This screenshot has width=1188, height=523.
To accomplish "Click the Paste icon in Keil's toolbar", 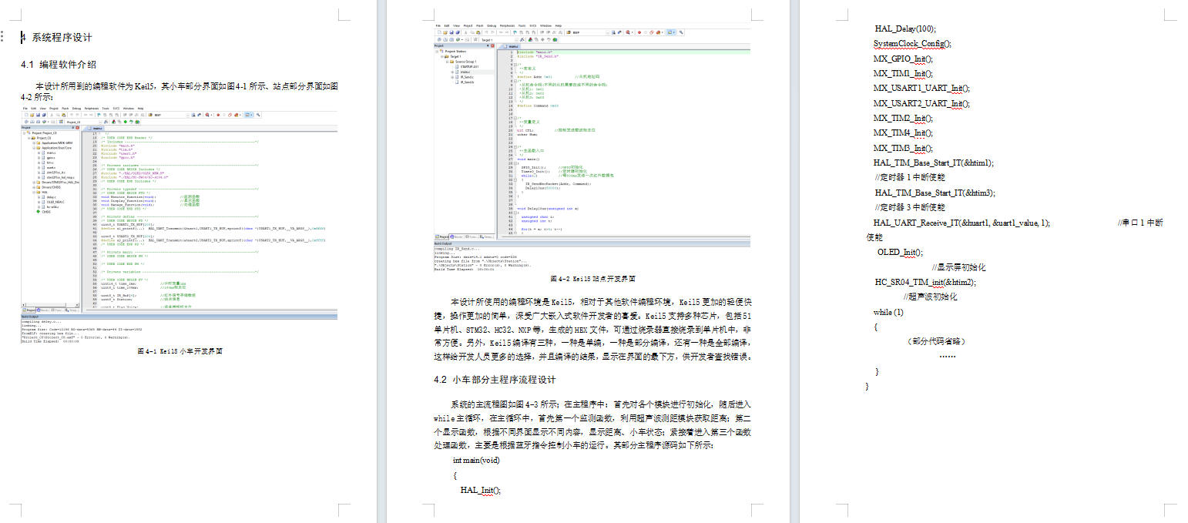I will pos(478,32).
